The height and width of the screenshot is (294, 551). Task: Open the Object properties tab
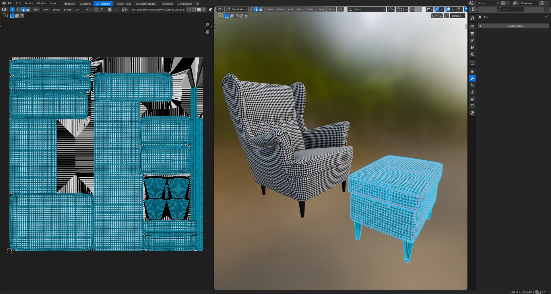point(472,71)
